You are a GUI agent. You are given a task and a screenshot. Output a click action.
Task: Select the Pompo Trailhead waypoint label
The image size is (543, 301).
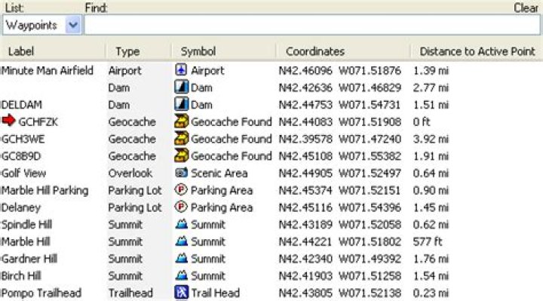41,293
